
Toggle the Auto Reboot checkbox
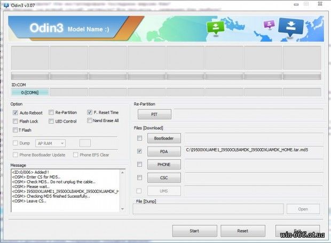tap(15, 112)
